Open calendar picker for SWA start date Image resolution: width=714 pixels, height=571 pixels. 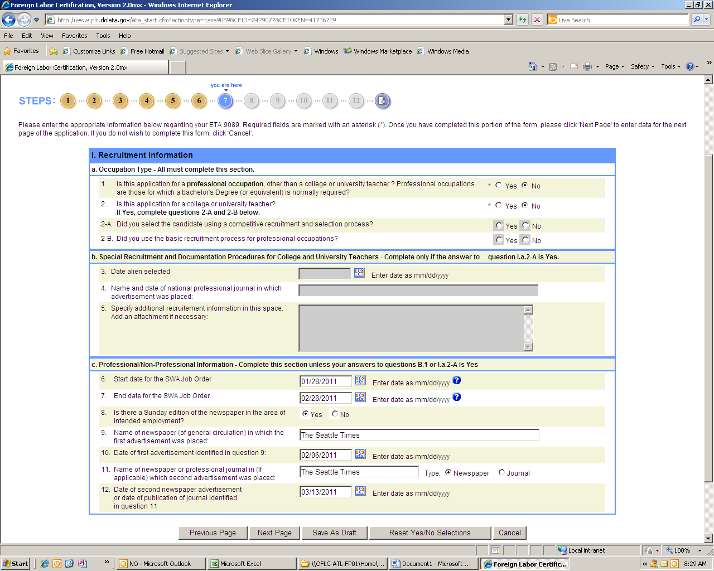[360, 380]
